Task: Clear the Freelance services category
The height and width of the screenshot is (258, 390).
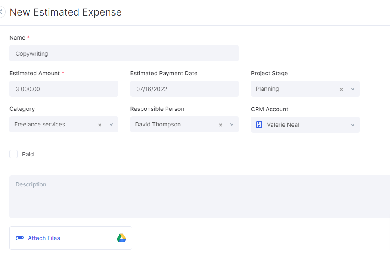Action: point(99,125)
